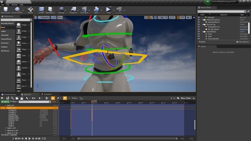251x141 pixels.
Task: Open the Edit menu
Action: click(x=8, y=5)
